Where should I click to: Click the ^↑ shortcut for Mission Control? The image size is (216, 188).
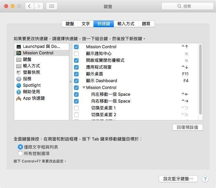[185, 47]
